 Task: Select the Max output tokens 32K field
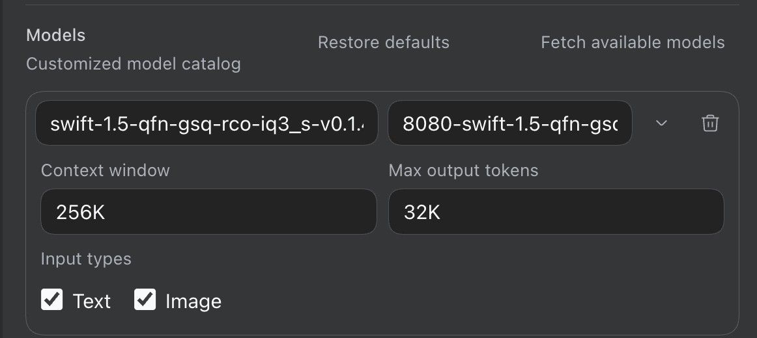pos(556,212)
